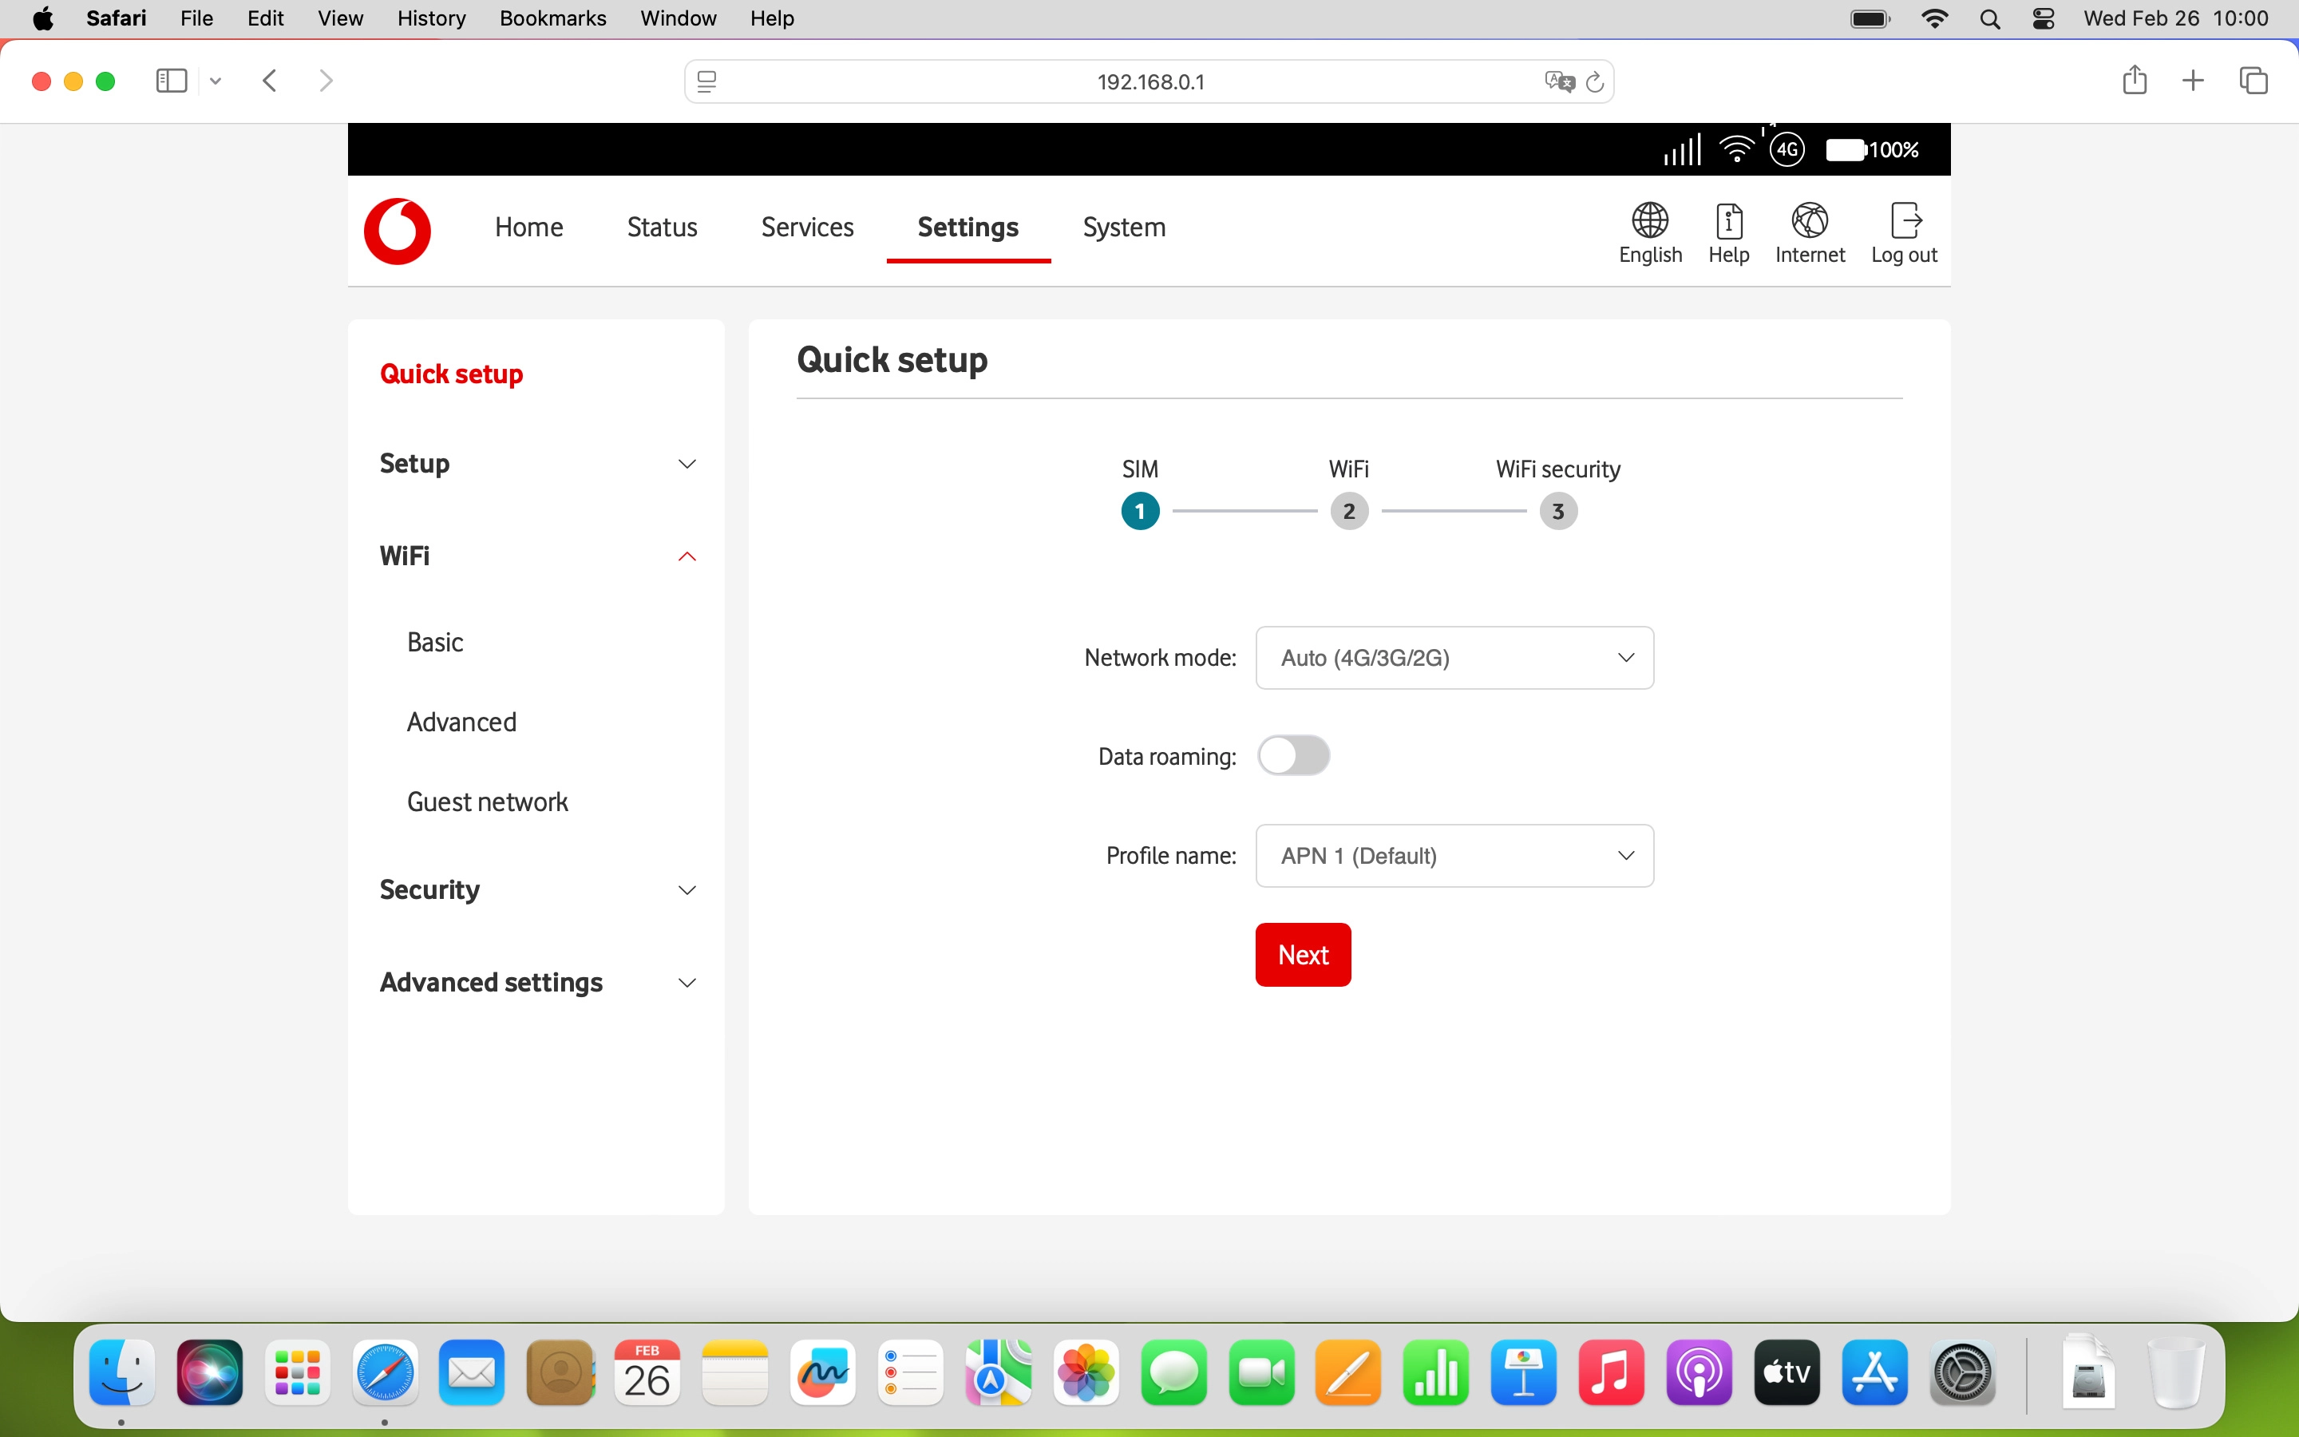2299x1437 pixels.
Task: Toggle the Data roaming switch
Action: (1293, 755)
